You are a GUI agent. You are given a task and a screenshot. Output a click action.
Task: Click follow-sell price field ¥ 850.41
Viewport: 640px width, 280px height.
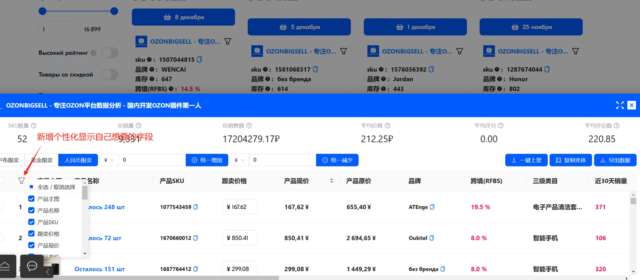coord(240,238)
